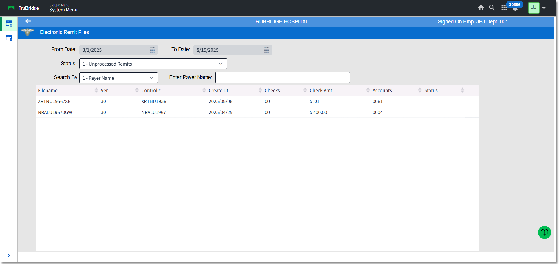The height and width of the screenshot is (265, 559).
Task: Sort by the Status column arrows
Action: tap(462, 90)
